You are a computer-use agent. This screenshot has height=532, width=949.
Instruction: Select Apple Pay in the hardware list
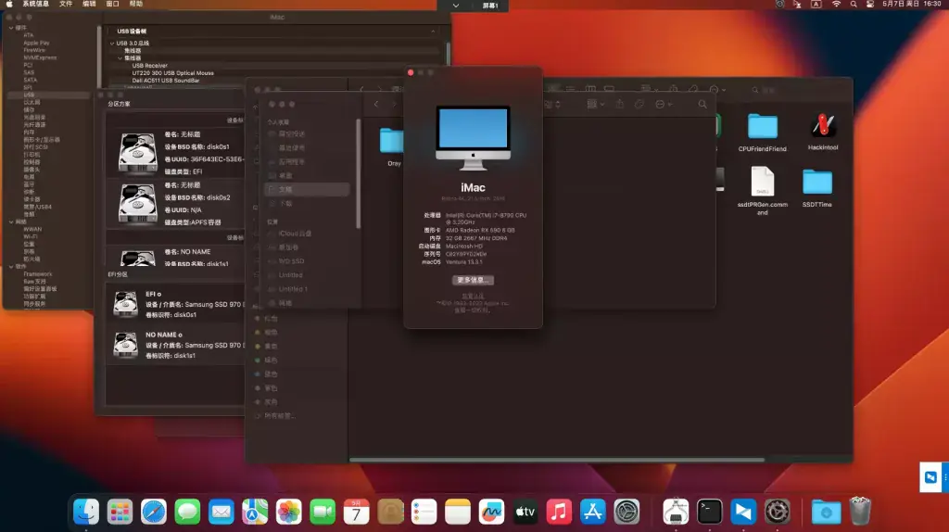tap(36, 43)
